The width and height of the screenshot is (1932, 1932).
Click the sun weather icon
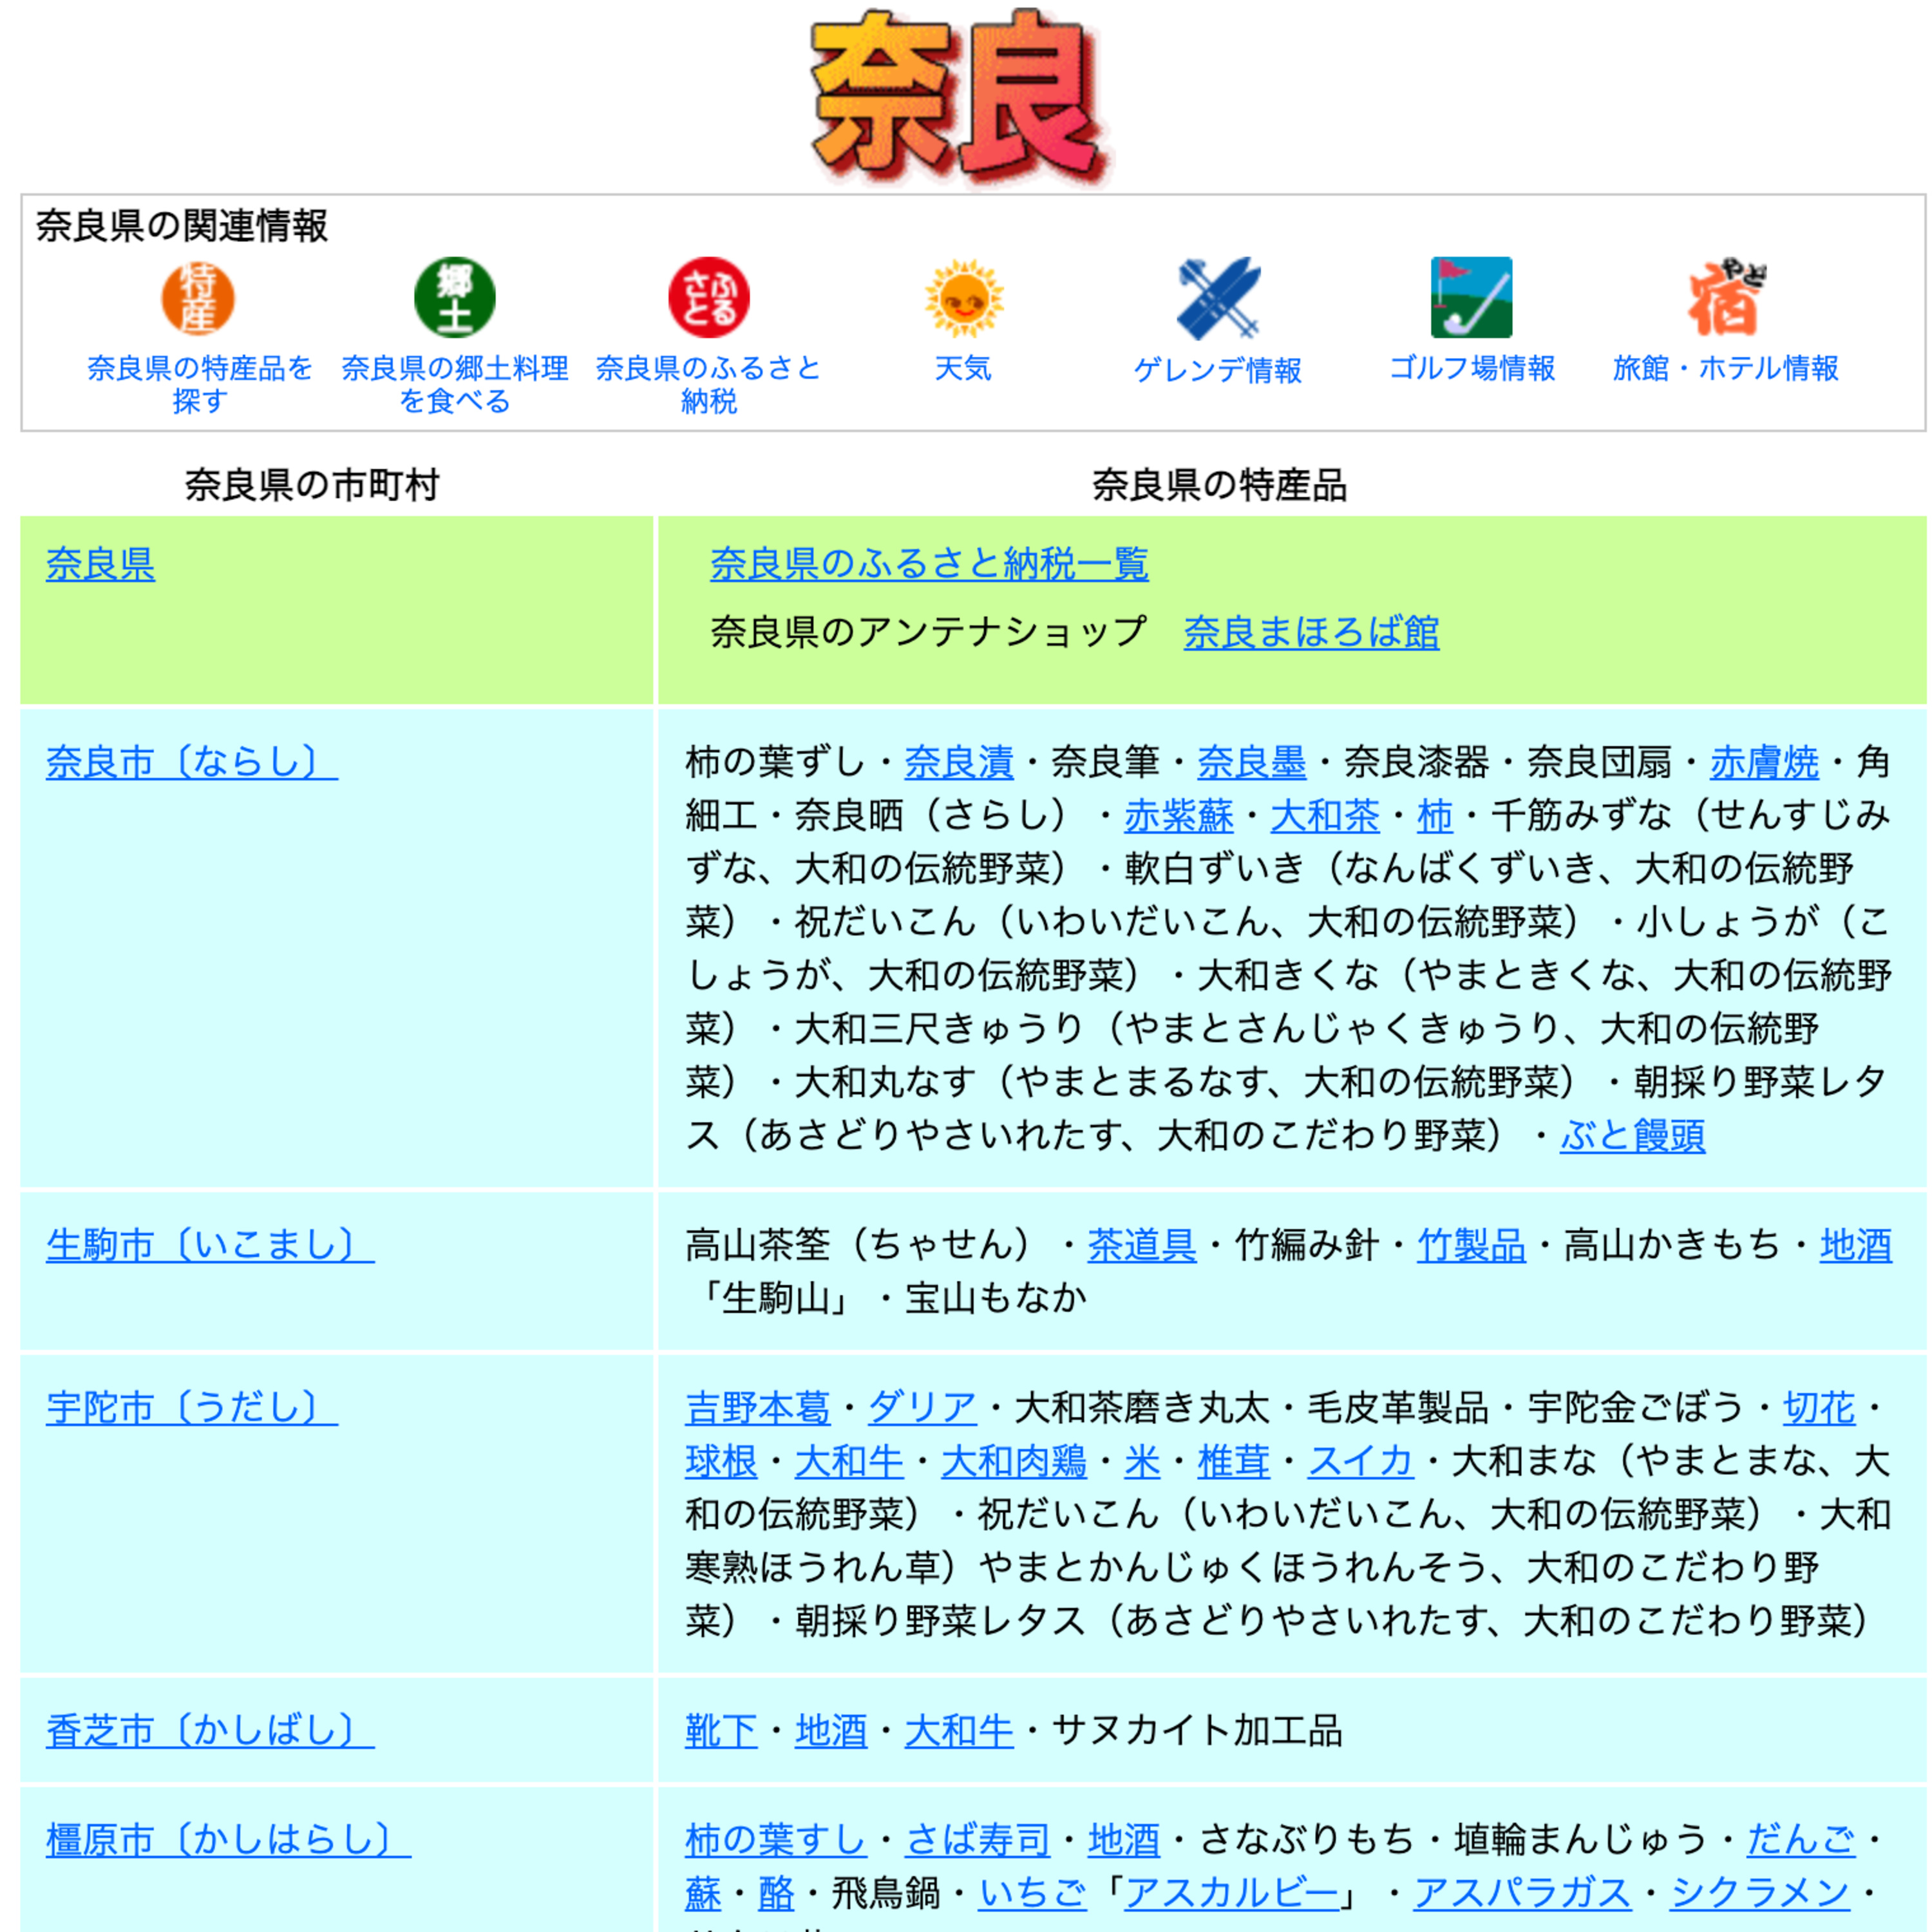point(963,298)
